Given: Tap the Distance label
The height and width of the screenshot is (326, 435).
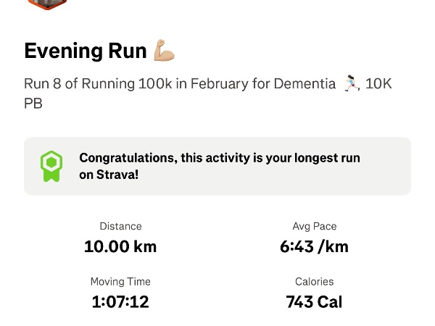Looking at the screenshot, I should (120, 227).
